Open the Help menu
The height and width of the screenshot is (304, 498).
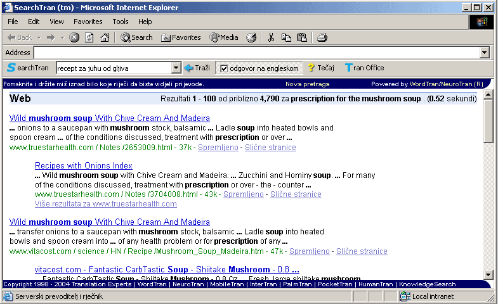point(145,22)
